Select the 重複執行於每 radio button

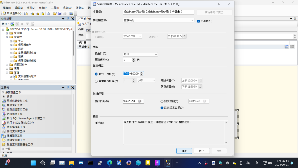(96, 81)
